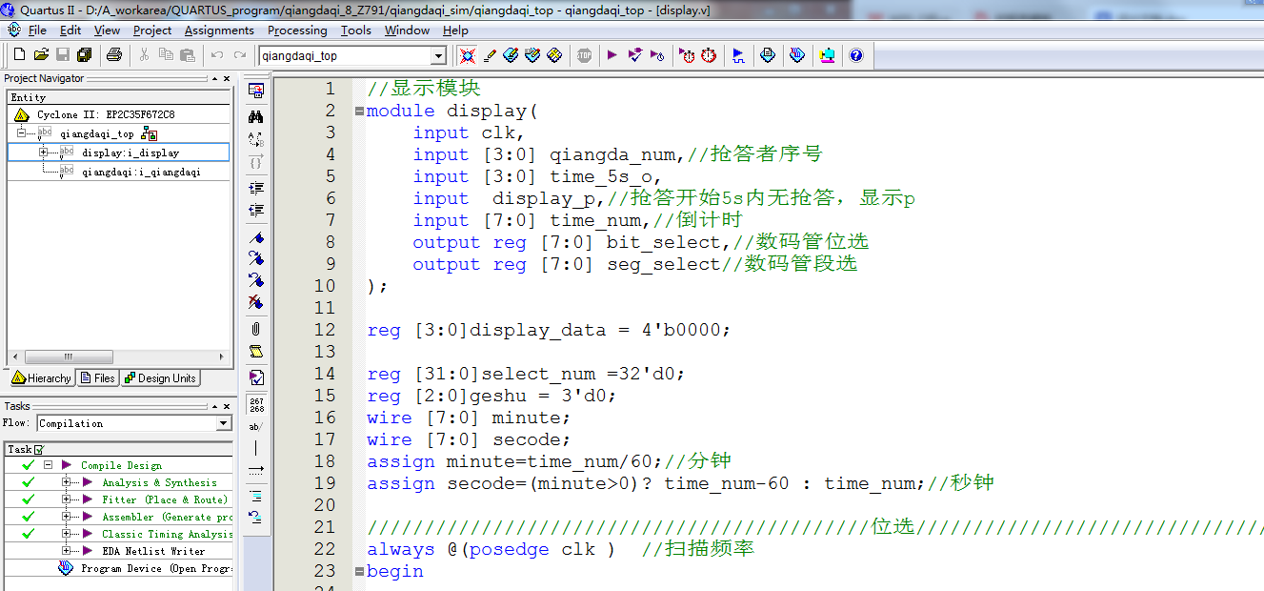1264x591 pixels.
Task: Open the Assignments menu
Action: 219,31
